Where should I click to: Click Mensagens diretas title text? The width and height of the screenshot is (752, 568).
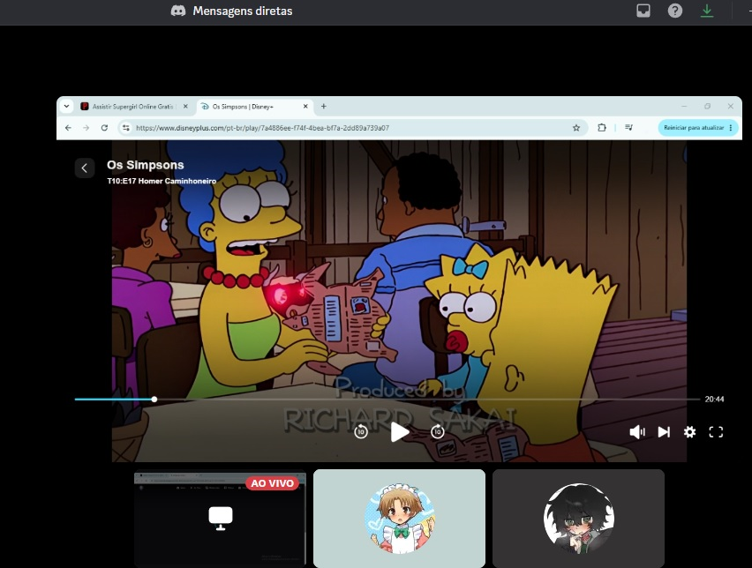point(243,11)
